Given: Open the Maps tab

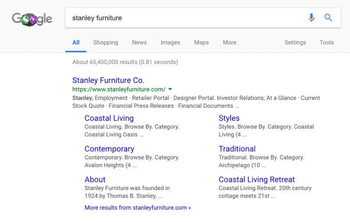Looking at the screenshot, I should pyautogui.click(x=202, y=42).
